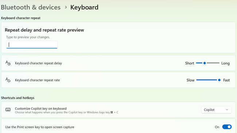Click the "Short" label on delay slider

[190, 63]
